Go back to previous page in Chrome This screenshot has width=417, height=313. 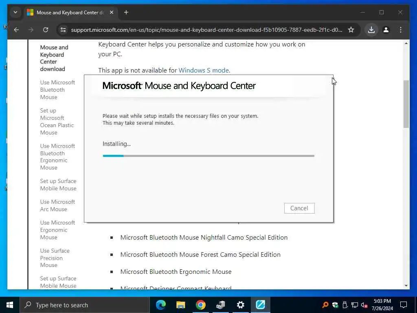pyautogui.click(x=16, y=30)
